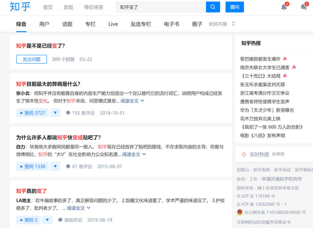Switch to the 电子书 tab
The height and width of the screenshot is (228, 313).
coord(172,24)
